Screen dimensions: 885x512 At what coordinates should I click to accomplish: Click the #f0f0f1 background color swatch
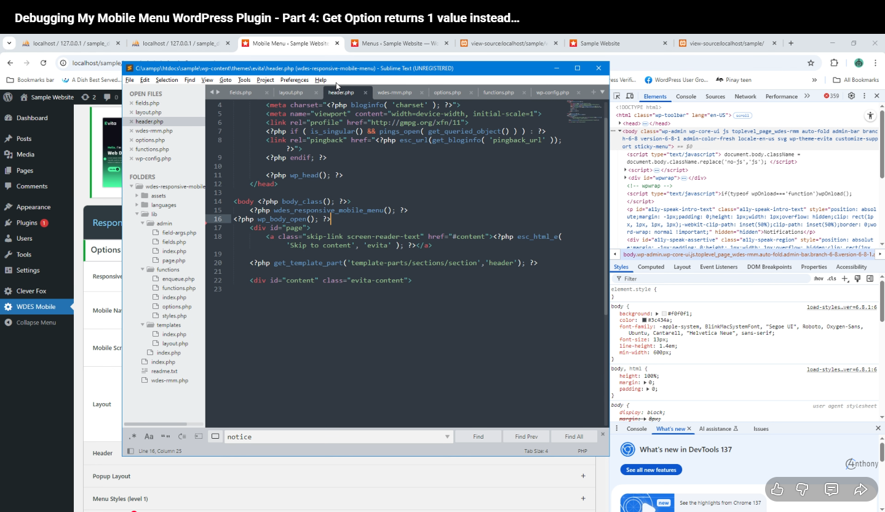664,314
